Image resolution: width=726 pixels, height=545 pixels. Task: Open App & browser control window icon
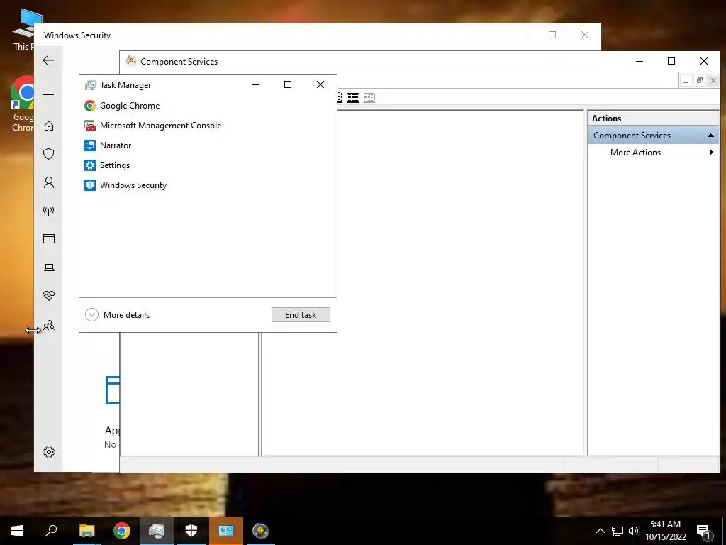point(49,238)
